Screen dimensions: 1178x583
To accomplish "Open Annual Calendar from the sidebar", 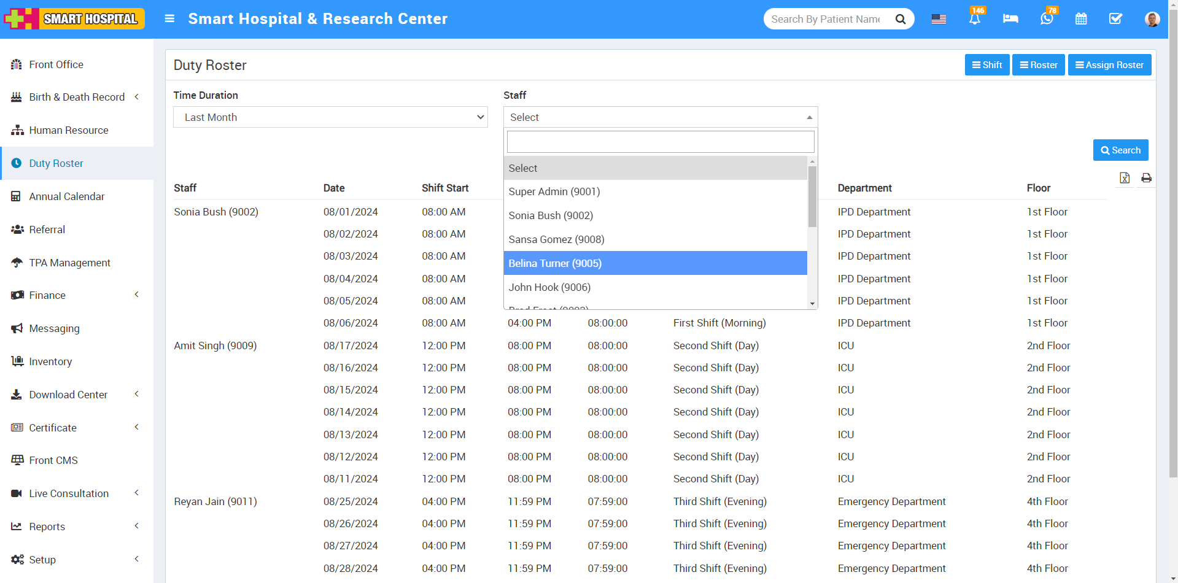I will (66, 196).
